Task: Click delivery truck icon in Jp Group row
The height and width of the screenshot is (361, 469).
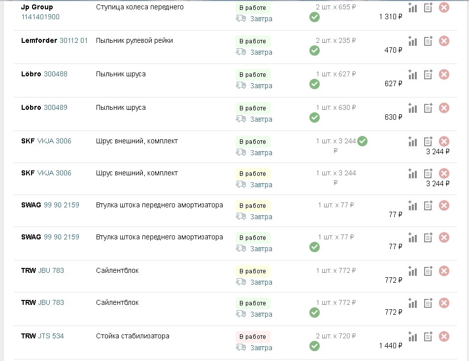Action: click(x=241, y=19)
